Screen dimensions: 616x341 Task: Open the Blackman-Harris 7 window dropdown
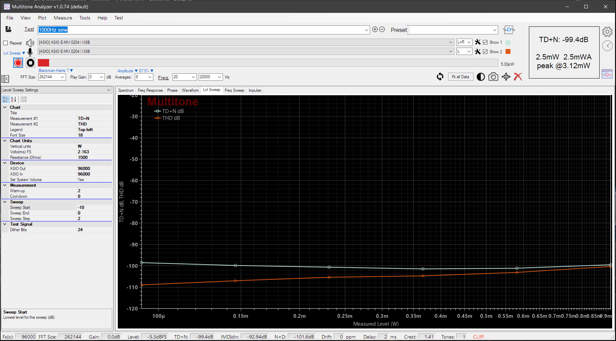coord(56,71)
